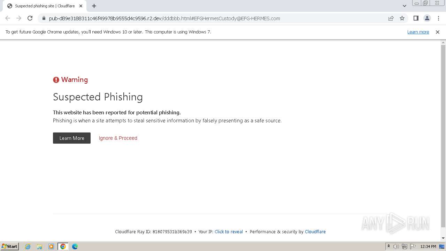
Task: Toggle the Chrome side panel
Action: point(416,18)
